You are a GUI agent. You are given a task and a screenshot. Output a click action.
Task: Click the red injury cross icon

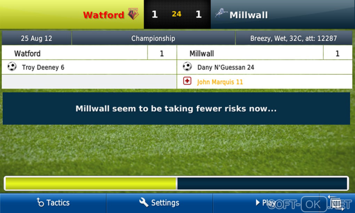click(187, 81)
